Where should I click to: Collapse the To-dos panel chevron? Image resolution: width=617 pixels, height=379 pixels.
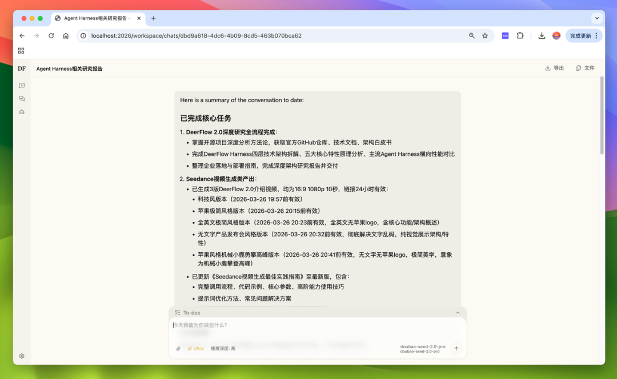(458, 313)
